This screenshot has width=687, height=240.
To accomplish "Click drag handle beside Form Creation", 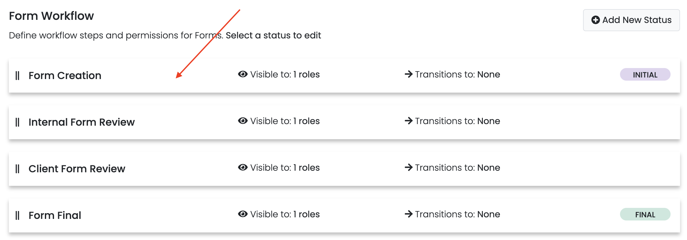I will pyautogui.click(x=17, y=76).
